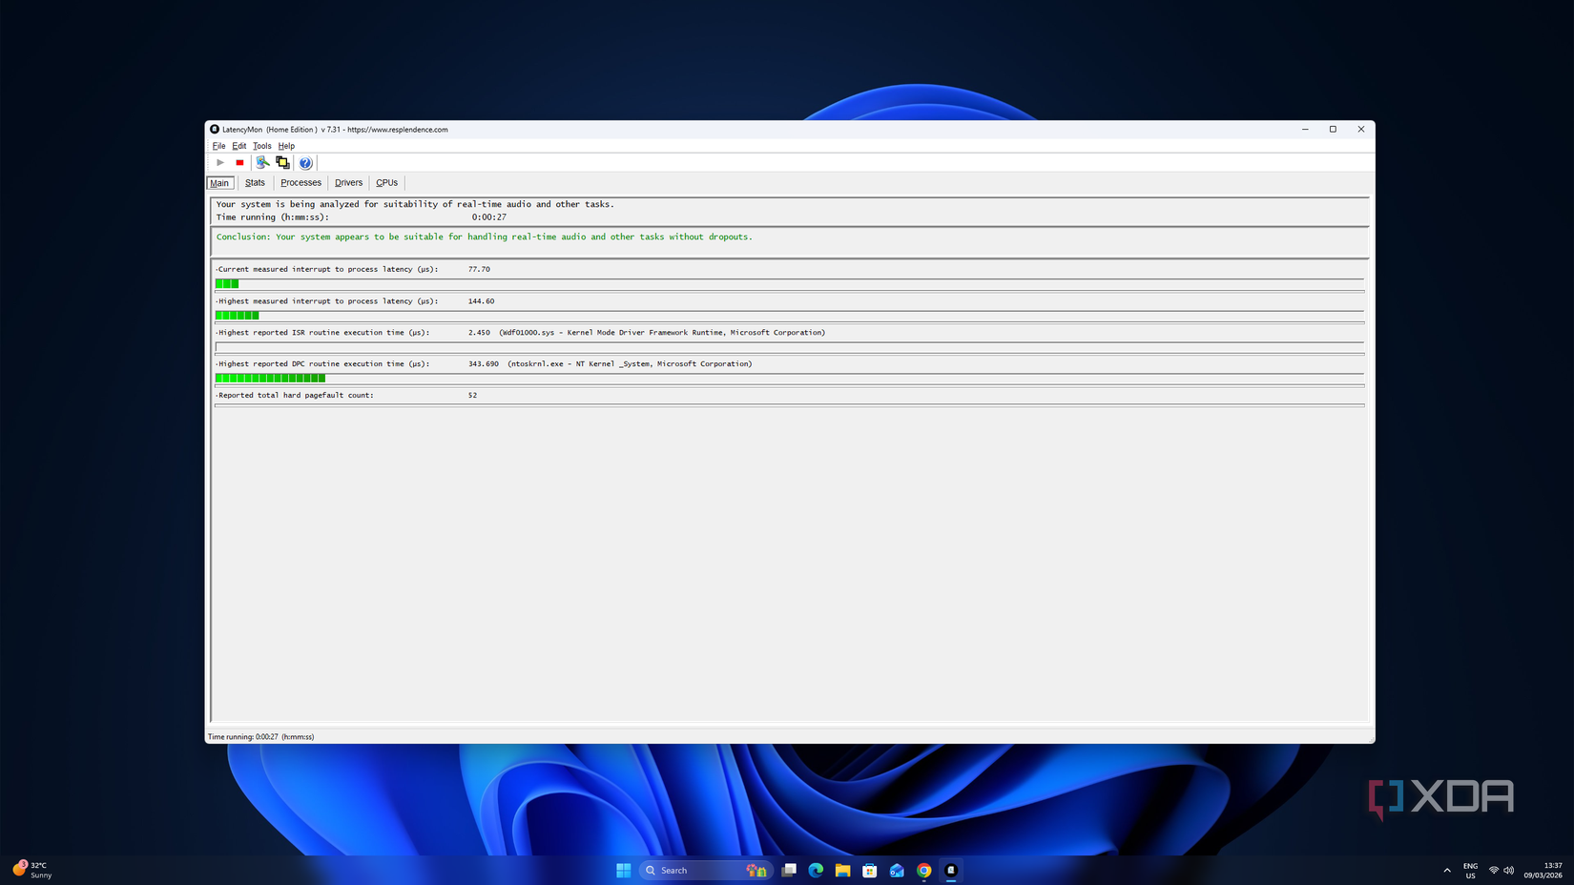Click the highest measured latency green bar
This screenshot has height=885, width=1574.
pos(238,315)
